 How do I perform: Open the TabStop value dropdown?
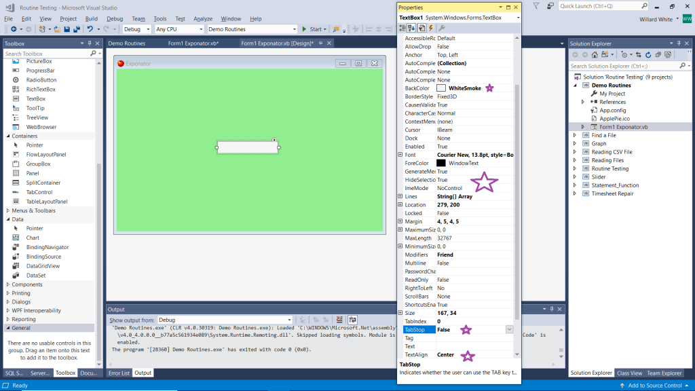(509, 329)
